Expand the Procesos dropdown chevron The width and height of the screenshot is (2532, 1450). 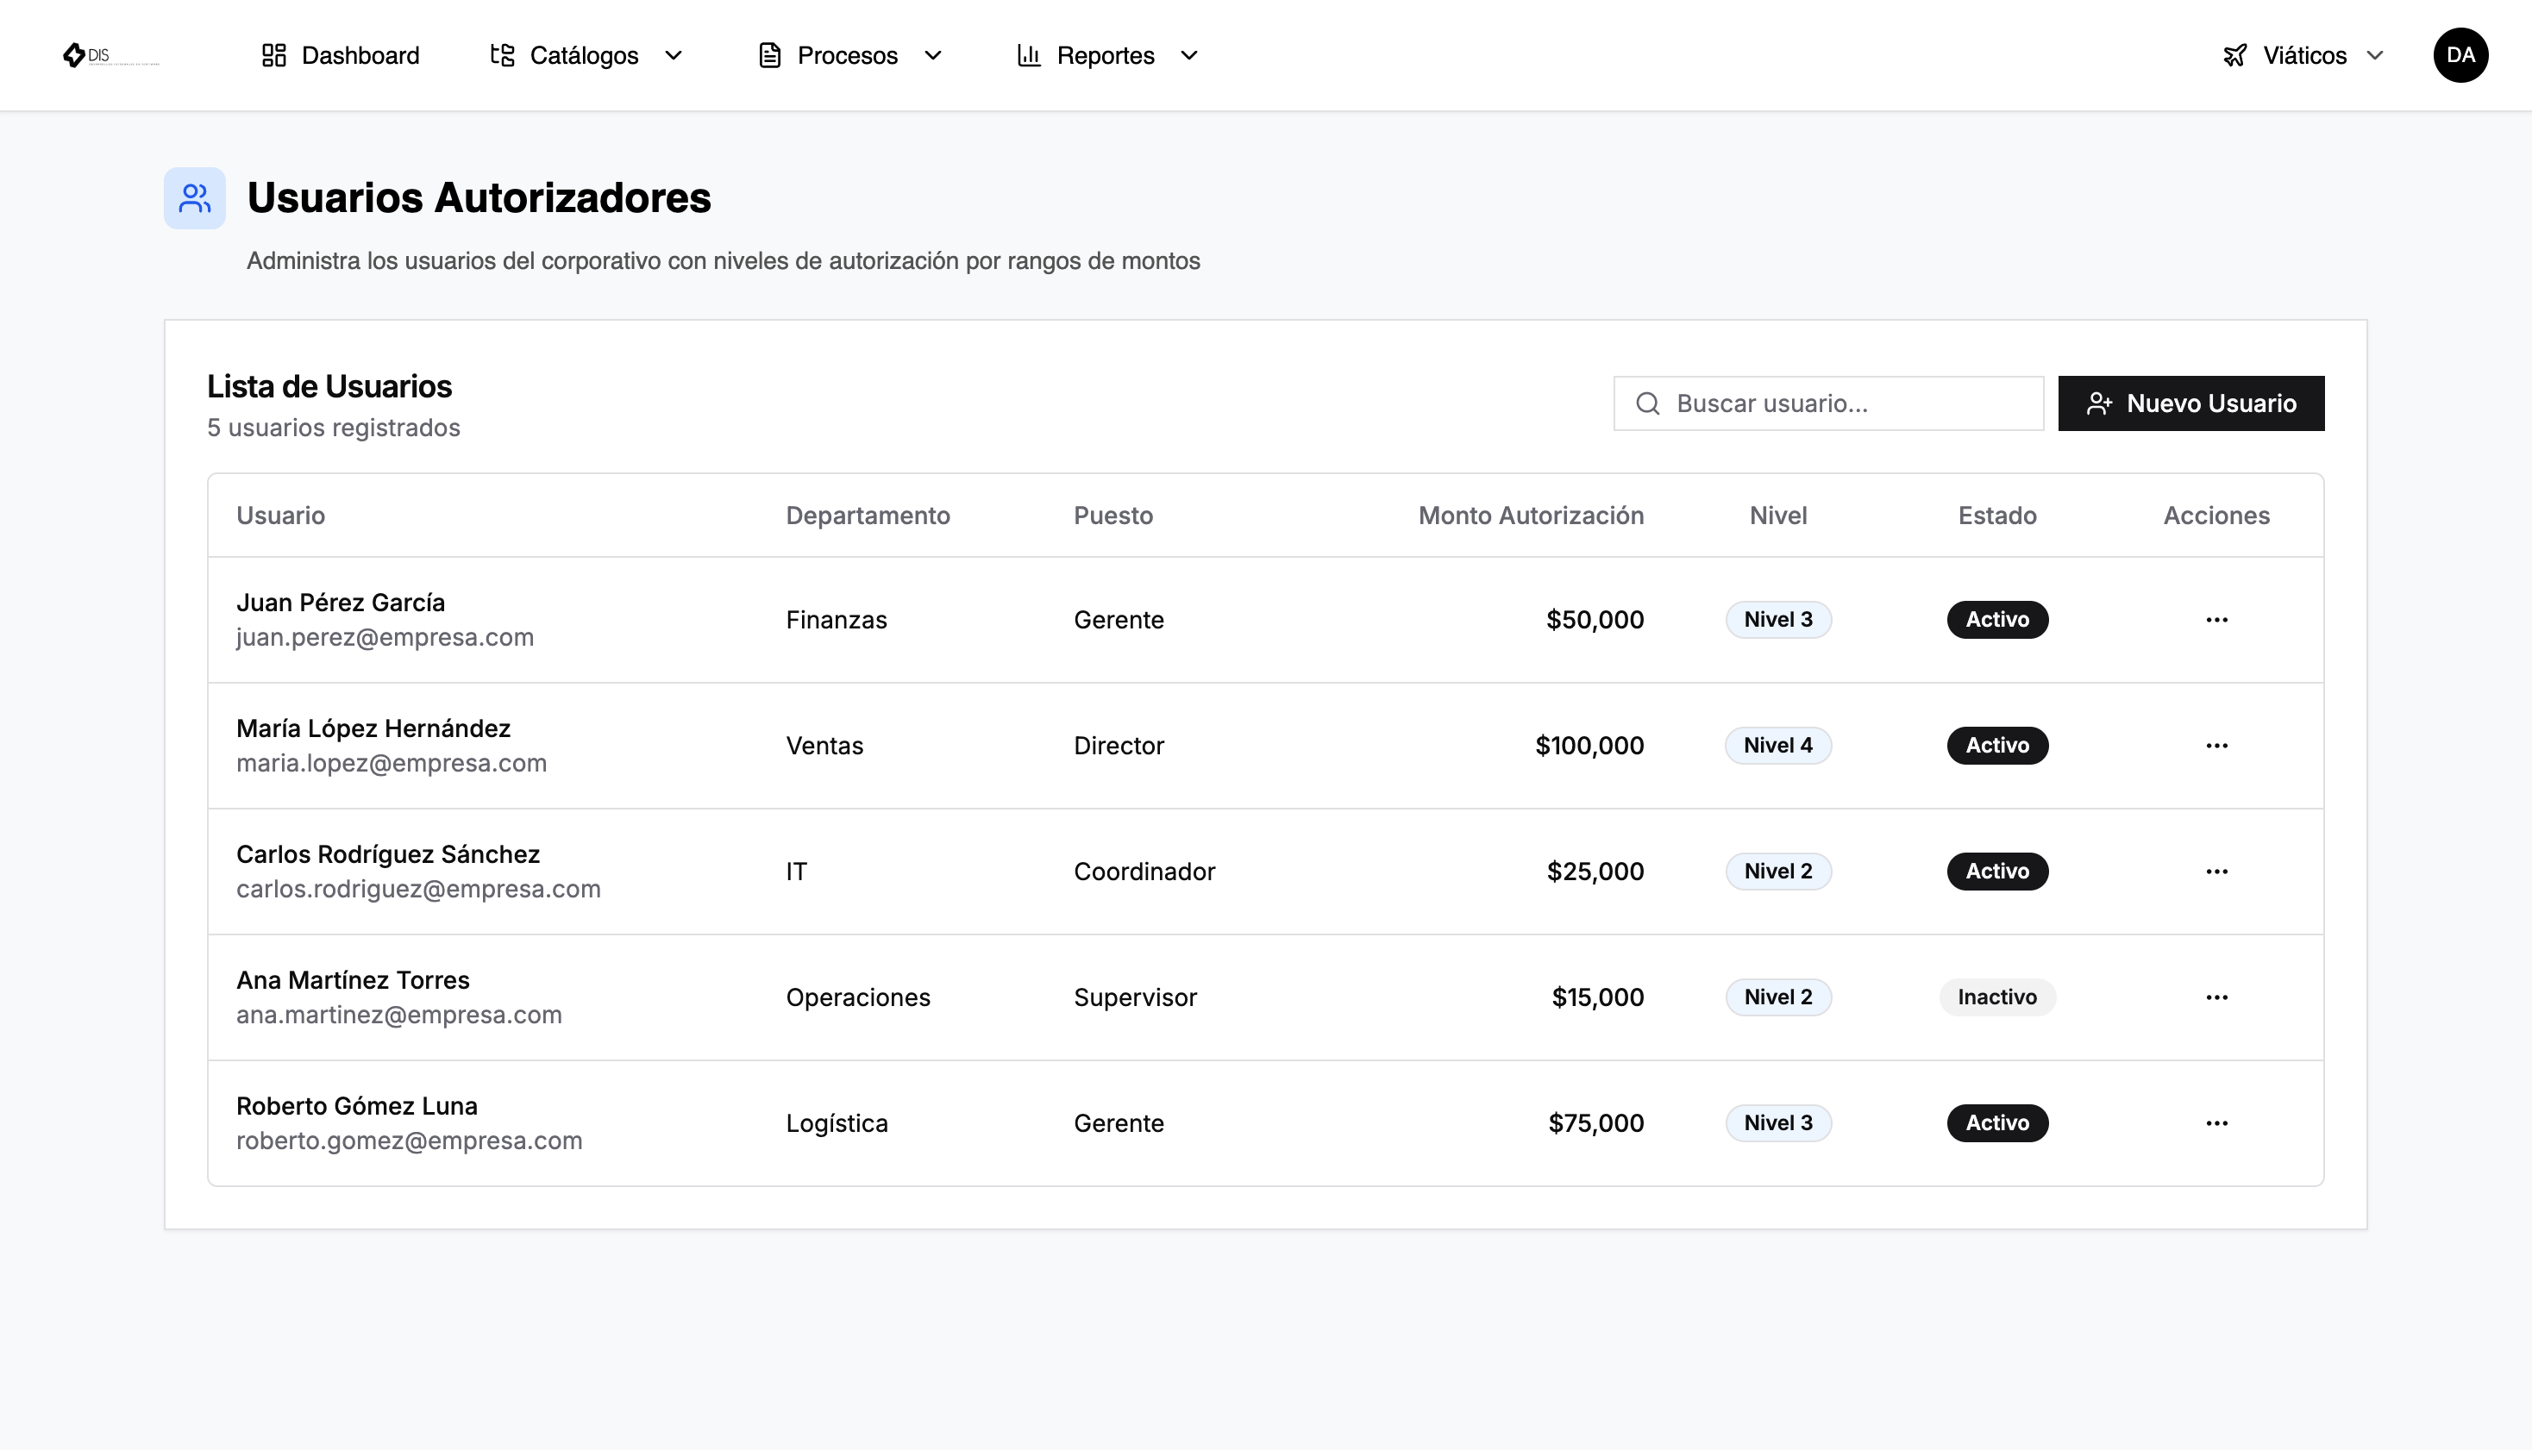pos(932,56)
